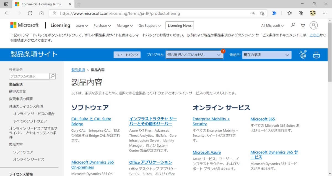Select ソフトウェア under 製品内容 in sidebar
The width and height of the screenshot is (332, 176).
pos(23,152)
